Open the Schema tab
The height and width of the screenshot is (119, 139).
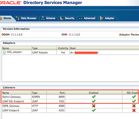pos(48,18)
